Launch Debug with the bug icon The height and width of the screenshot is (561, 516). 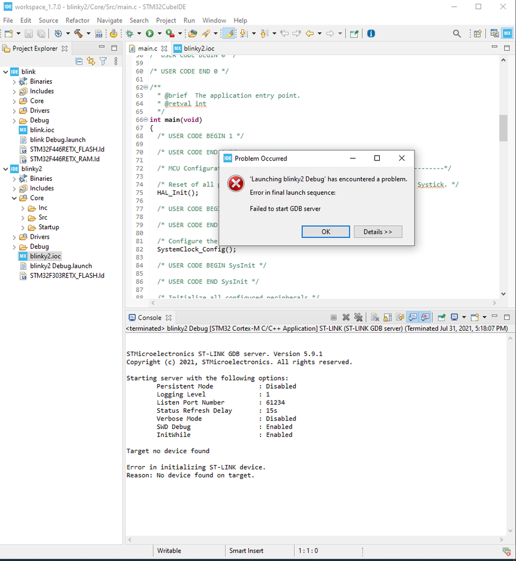point(130,34)
